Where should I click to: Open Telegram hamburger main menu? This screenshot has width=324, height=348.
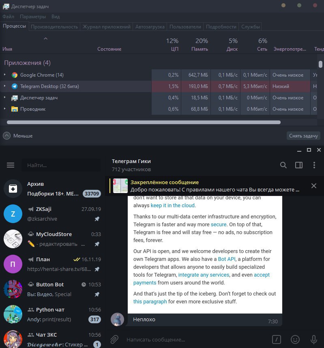(x=11, y=165)
